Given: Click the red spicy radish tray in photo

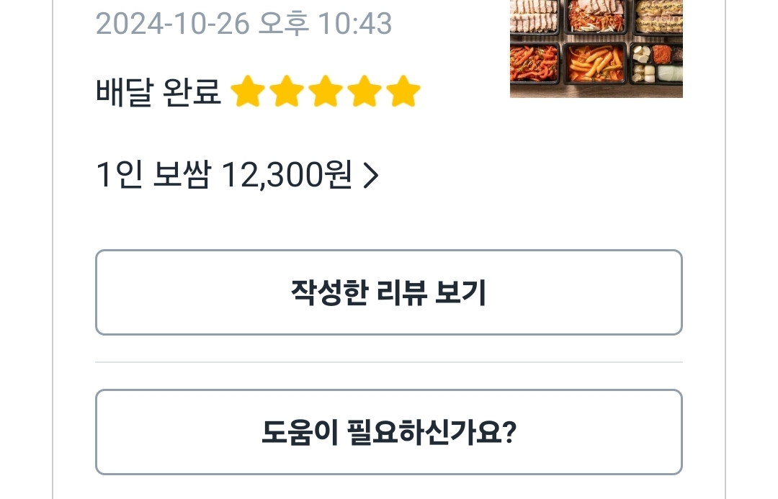Looking at the screenshot, I should tap(535, 63).
